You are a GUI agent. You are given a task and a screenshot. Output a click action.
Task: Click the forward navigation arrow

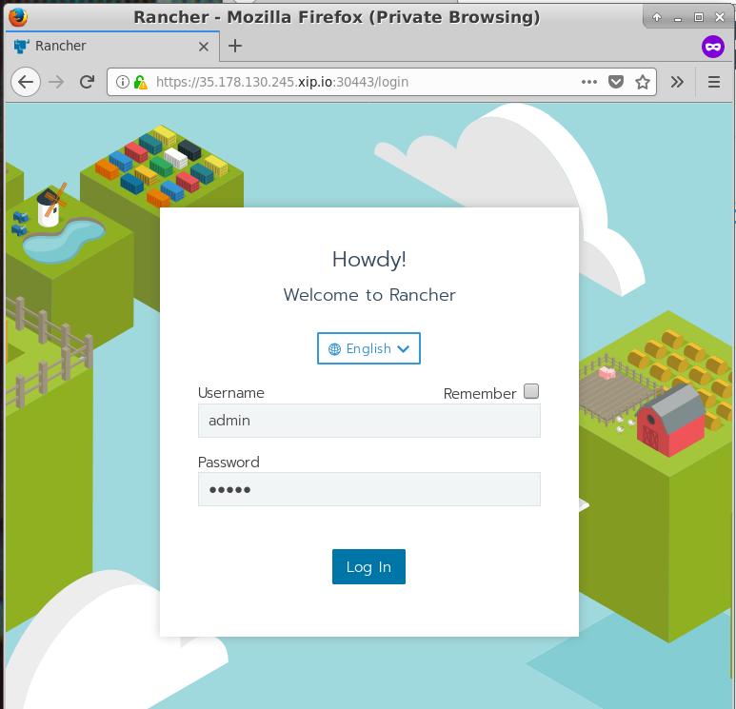pyautogui.click(x=56, y=82)
